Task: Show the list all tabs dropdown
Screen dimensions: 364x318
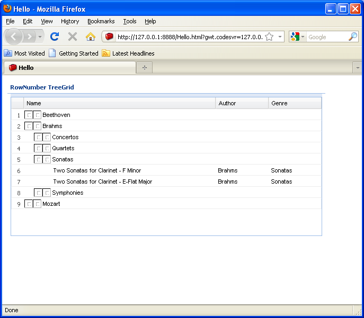Action: pos(357,68)
